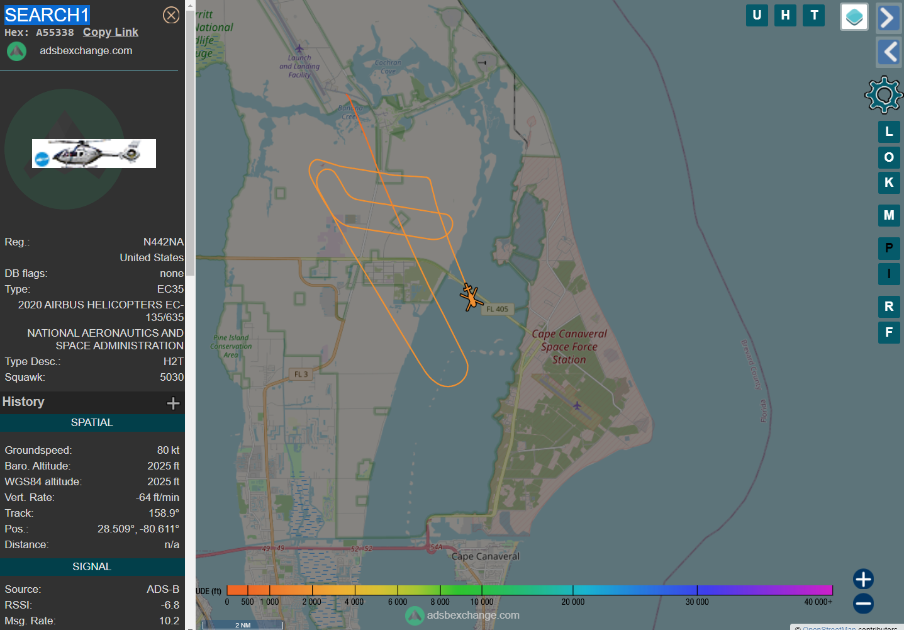The height and width of the screenshot is (630, 904).
Task: Click the FL 405 road label on map
Action: (x=497, y=309)
